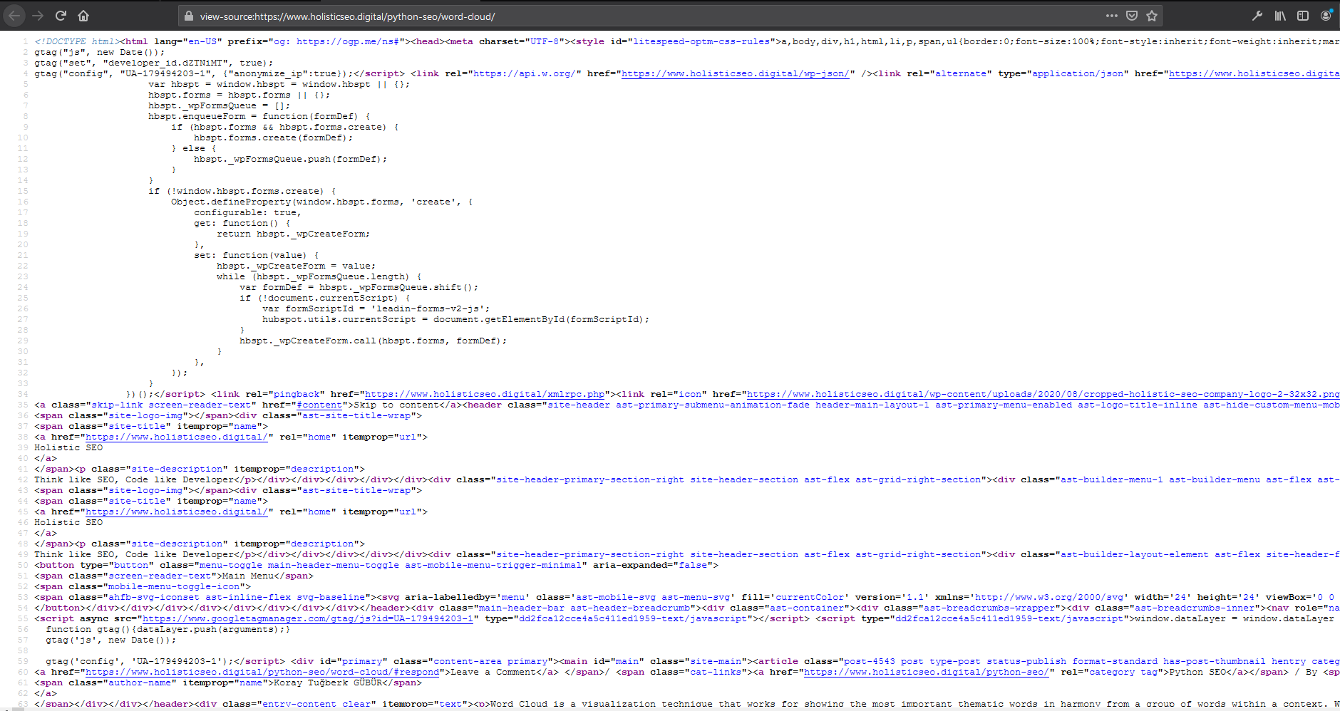The image size is (1340, 711).
Task: Navigate back to the previous page
Action: coord(14,15)
